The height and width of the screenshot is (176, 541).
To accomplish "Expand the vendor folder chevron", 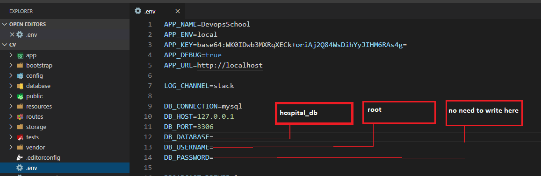I will coord(11,147).
